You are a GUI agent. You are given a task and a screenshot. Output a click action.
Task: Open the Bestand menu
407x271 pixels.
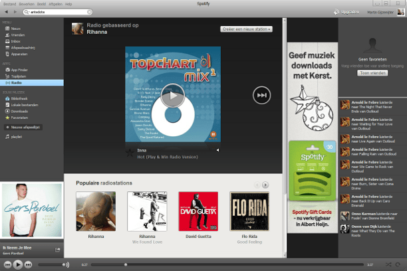9,4
